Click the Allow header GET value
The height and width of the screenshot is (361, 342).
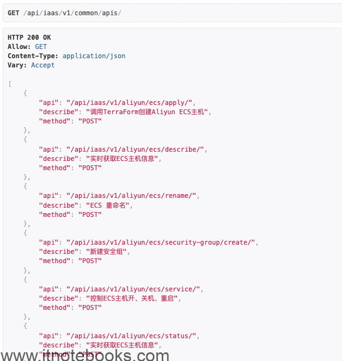pyautogui.click(x=41, y=47)
